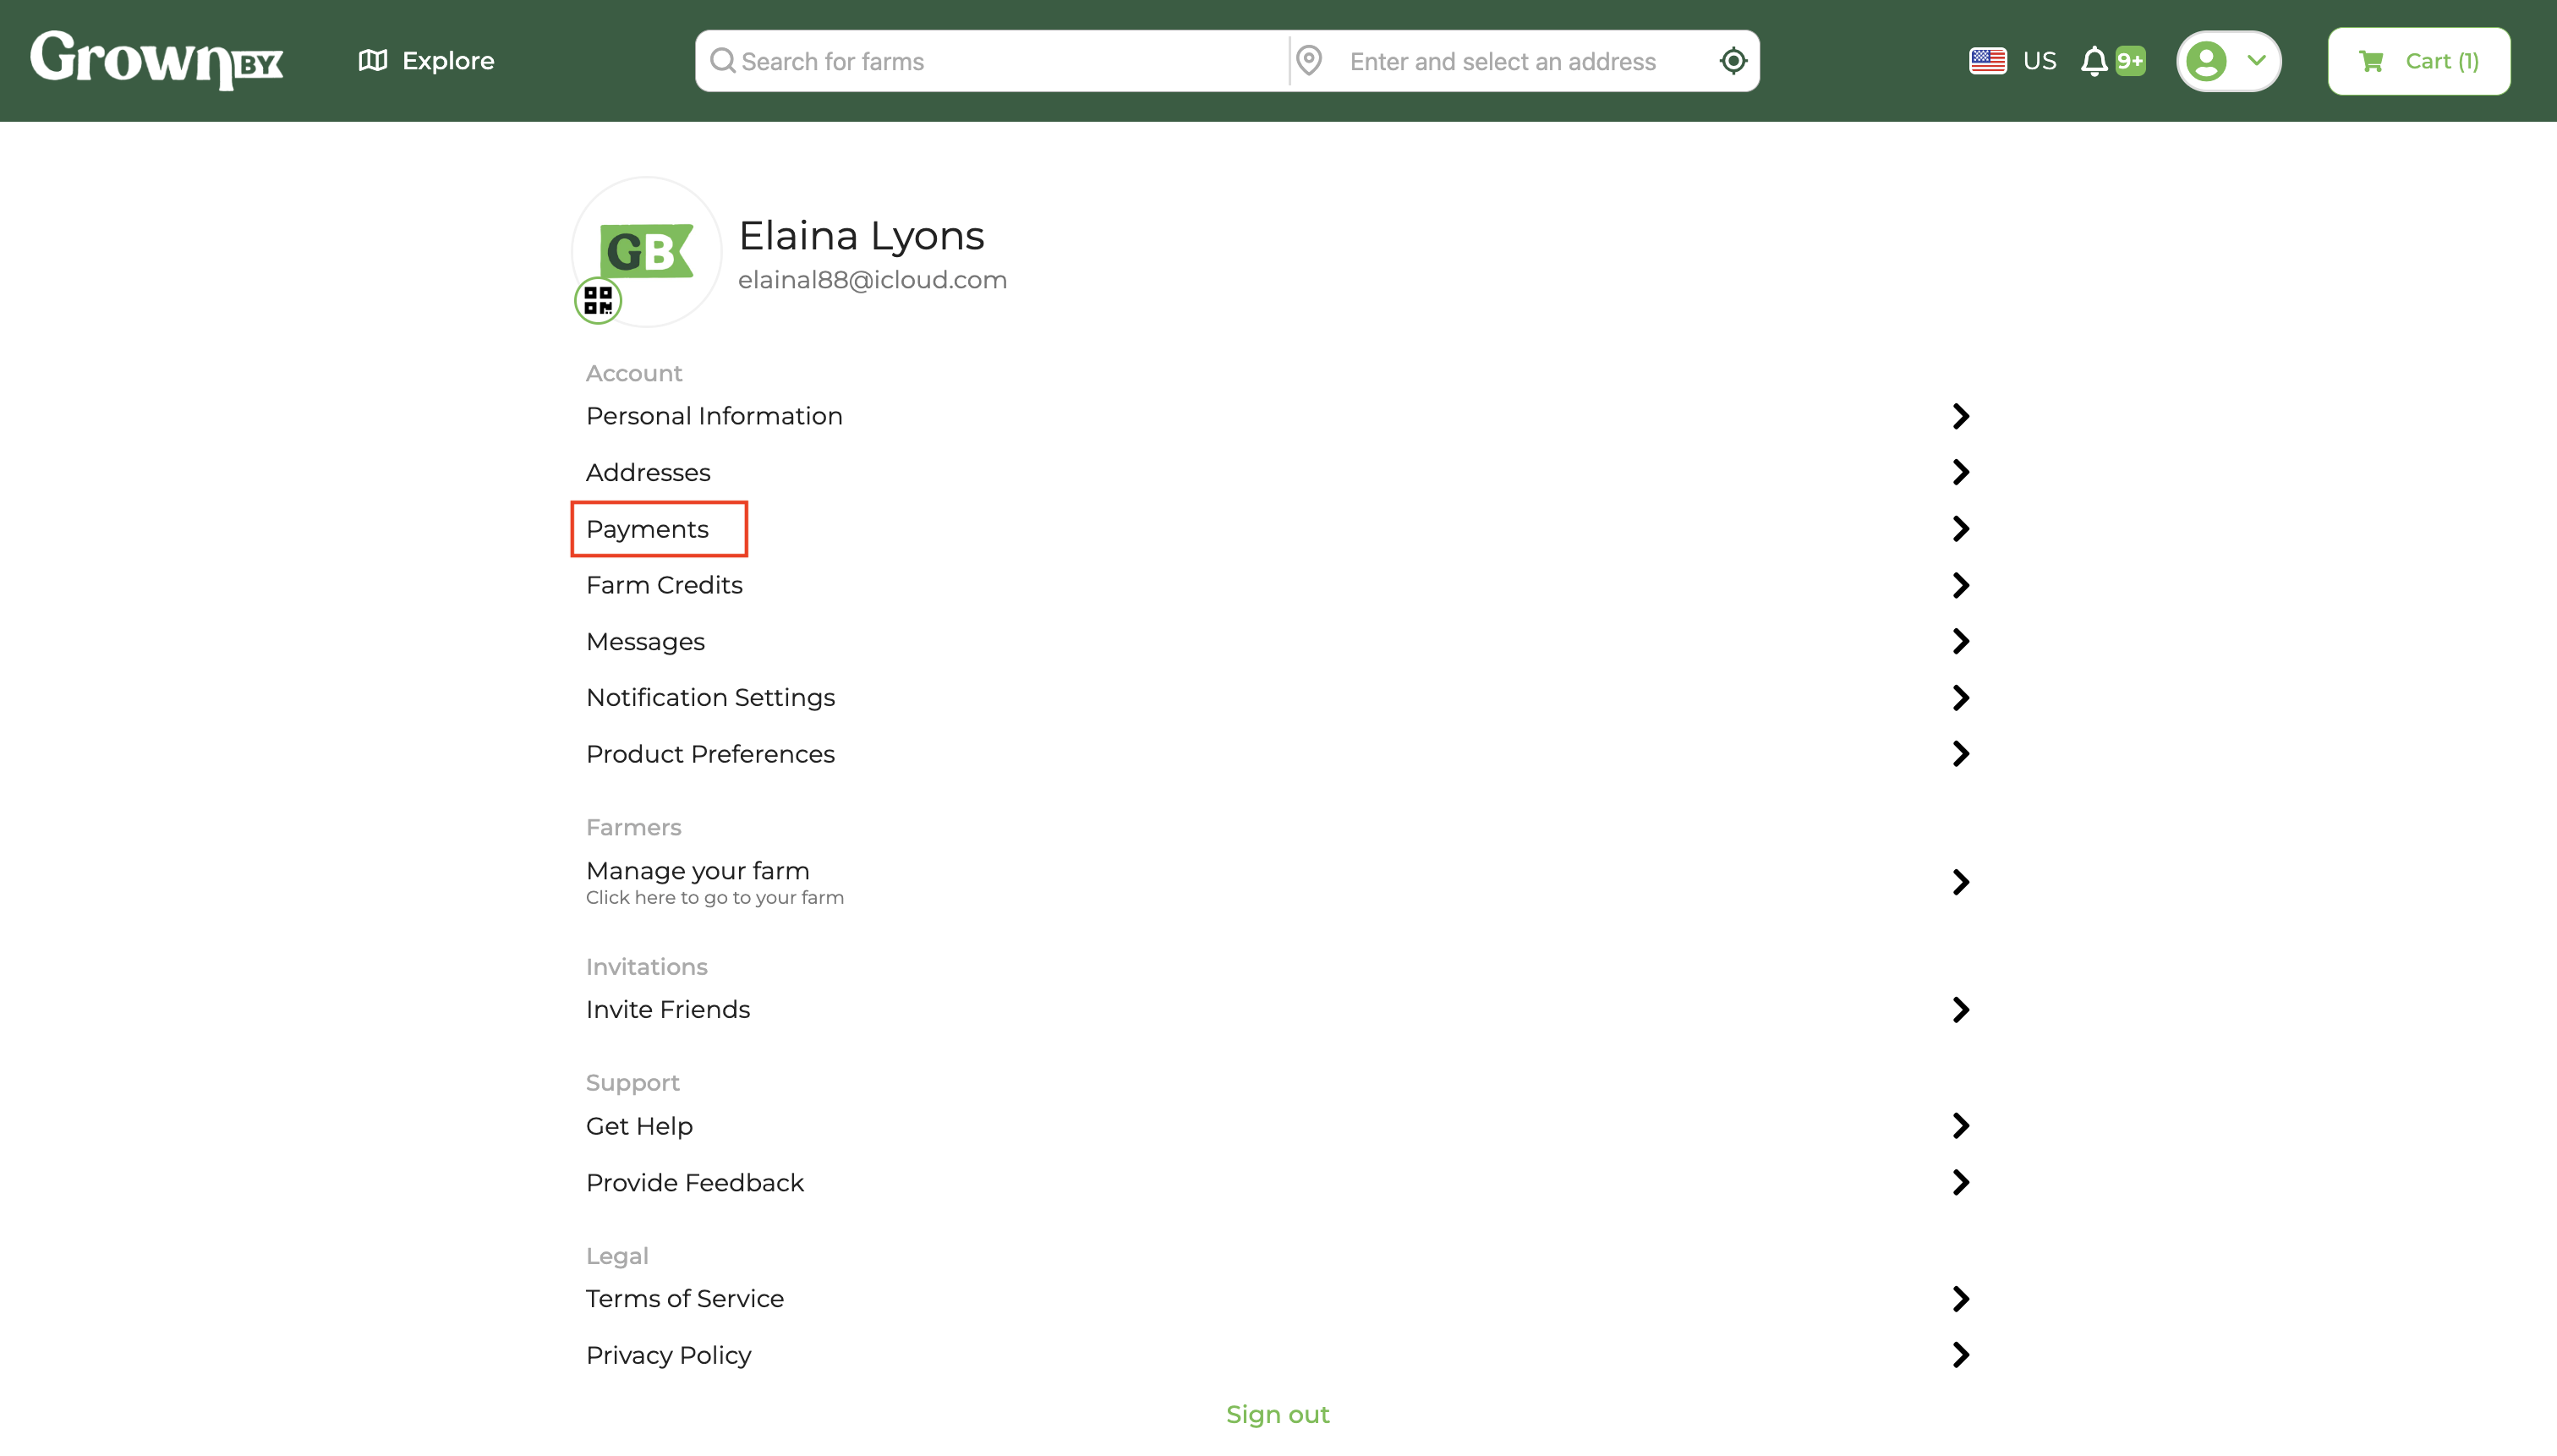
Task: Click the GrownBy logo
Action: point(157,60)
